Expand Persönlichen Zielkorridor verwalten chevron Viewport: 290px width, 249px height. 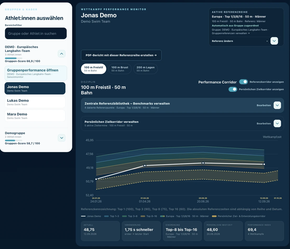277,123
